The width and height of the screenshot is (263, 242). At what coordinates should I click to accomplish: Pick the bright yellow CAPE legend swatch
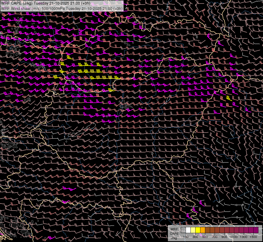pyautogui.click(x=198, y=230)
